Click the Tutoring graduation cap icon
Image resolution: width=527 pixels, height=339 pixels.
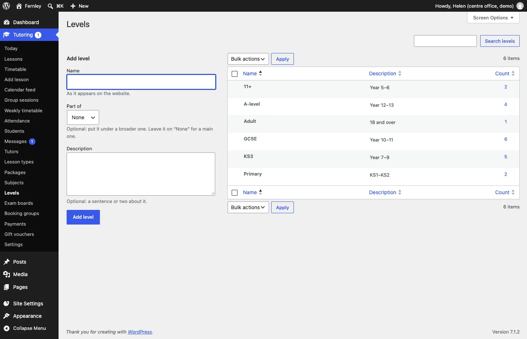(x=7, y=35)
